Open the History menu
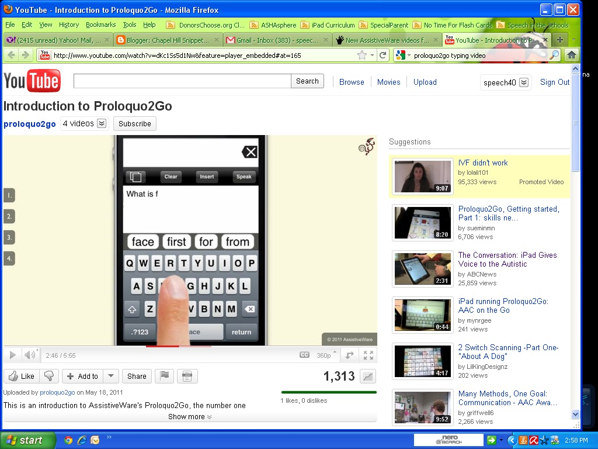 click(69, 25)
